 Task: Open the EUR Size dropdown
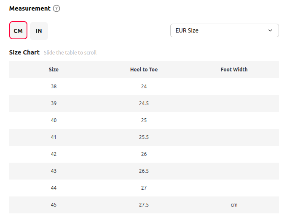(x=224, y=30)
